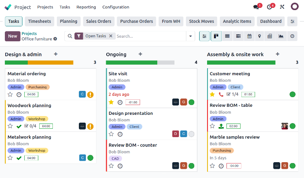Open the messages conversation icon
Screen dimensions: 304x178
pyautogui.click(x=256, y=7)
